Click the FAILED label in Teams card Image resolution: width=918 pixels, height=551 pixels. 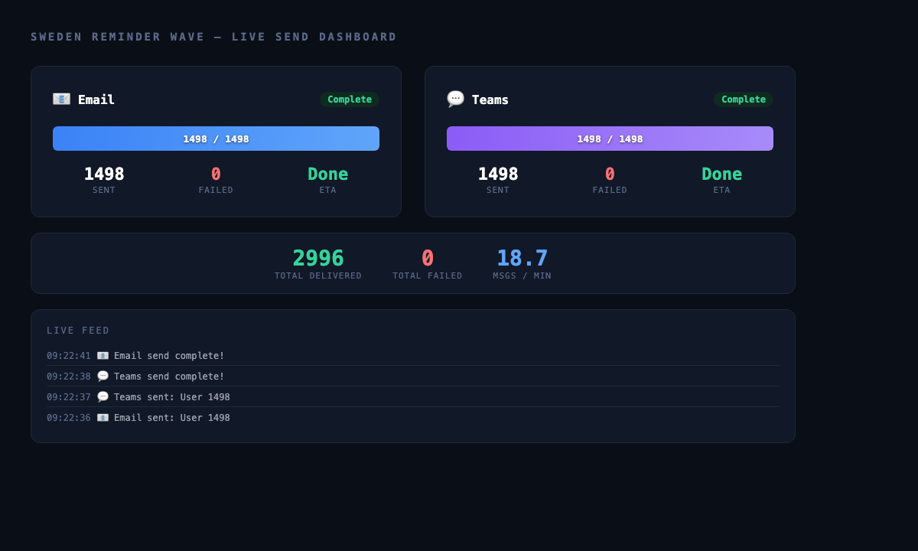(x=610, y=190)
